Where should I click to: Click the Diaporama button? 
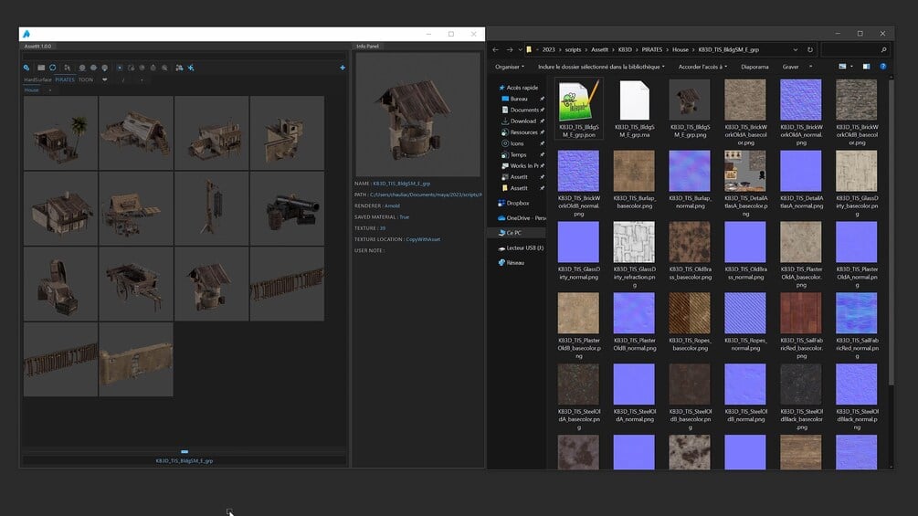[754, 67]
